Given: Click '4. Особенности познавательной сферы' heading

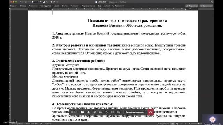Looking at the screenshot, I should point(82,104).
